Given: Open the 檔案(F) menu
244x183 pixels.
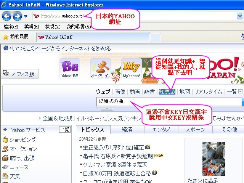Looking at the screenshot, I should 11,27.
